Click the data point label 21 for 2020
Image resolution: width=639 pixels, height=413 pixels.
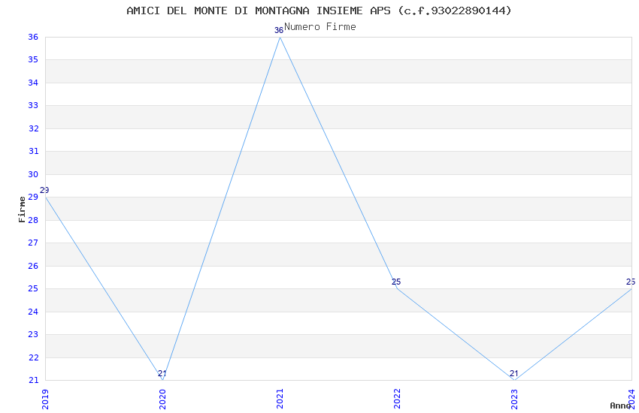(x=162, y=373)
